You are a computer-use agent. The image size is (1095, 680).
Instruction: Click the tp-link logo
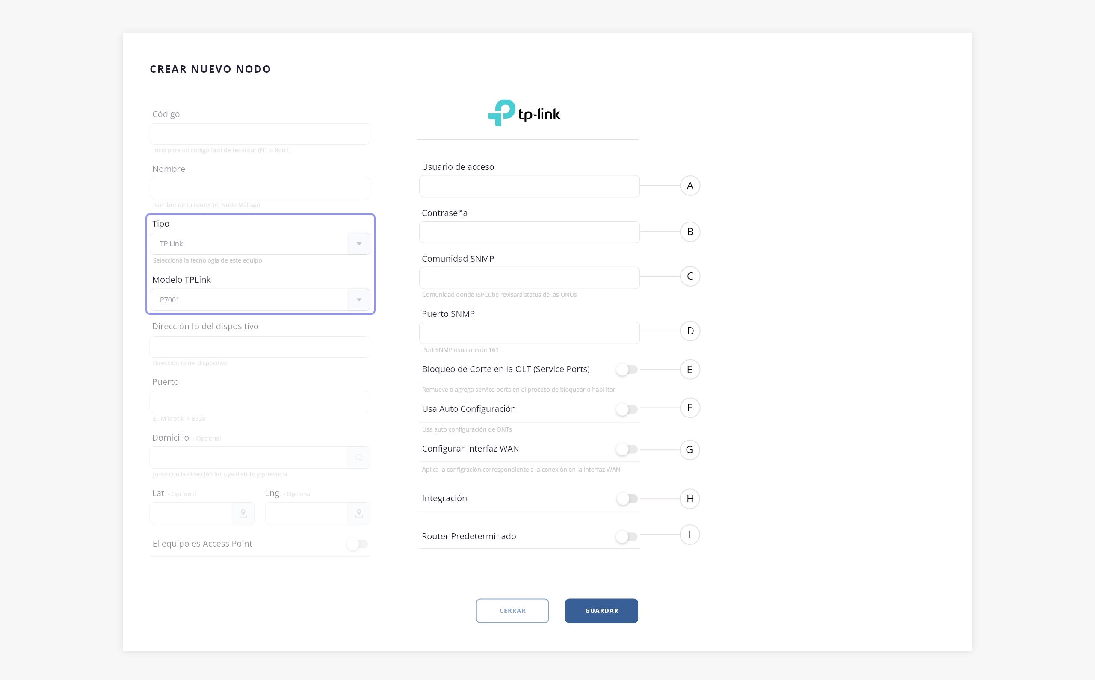[524, 113]
